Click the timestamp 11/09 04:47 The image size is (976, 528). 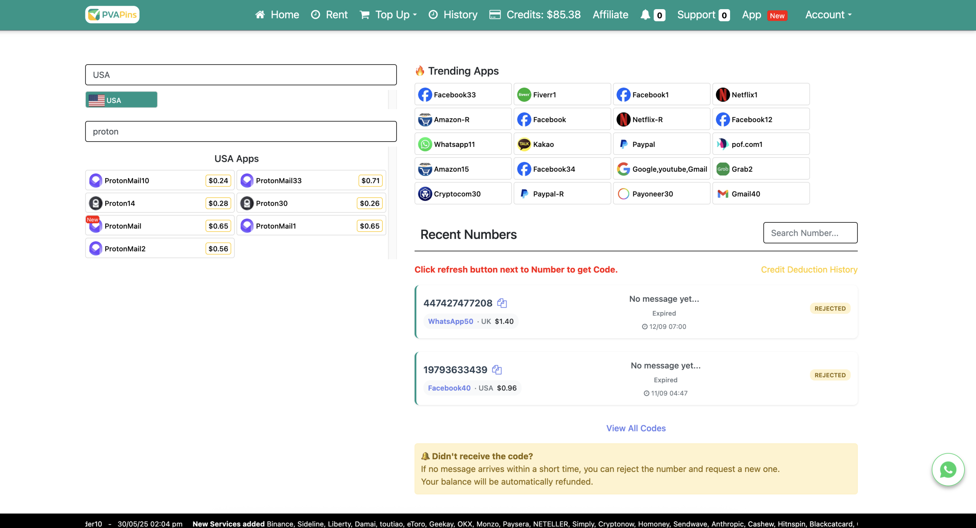point(665,393)
